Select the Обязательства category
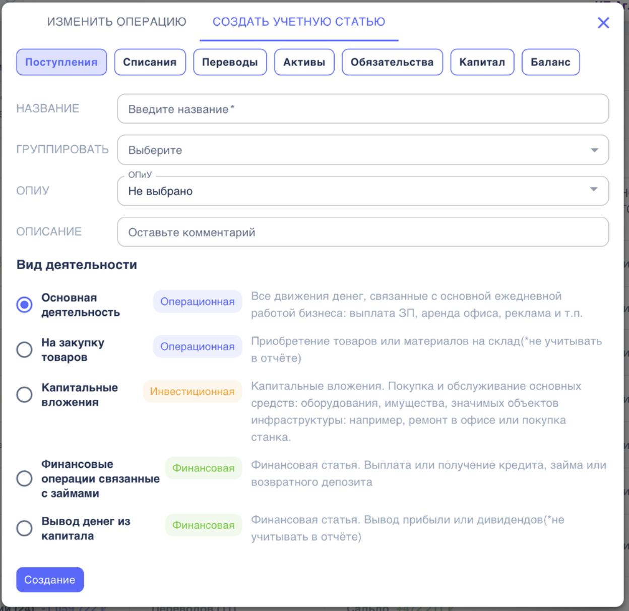 [392, 62]
